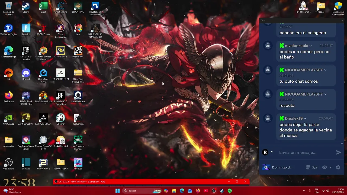Open the volume speaker tray icon
The image size is (347, 195).
[328, 191]
